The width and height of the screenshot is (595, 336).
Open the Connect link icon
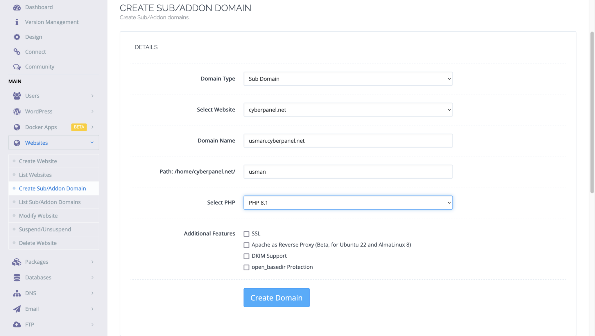(17, 51)
